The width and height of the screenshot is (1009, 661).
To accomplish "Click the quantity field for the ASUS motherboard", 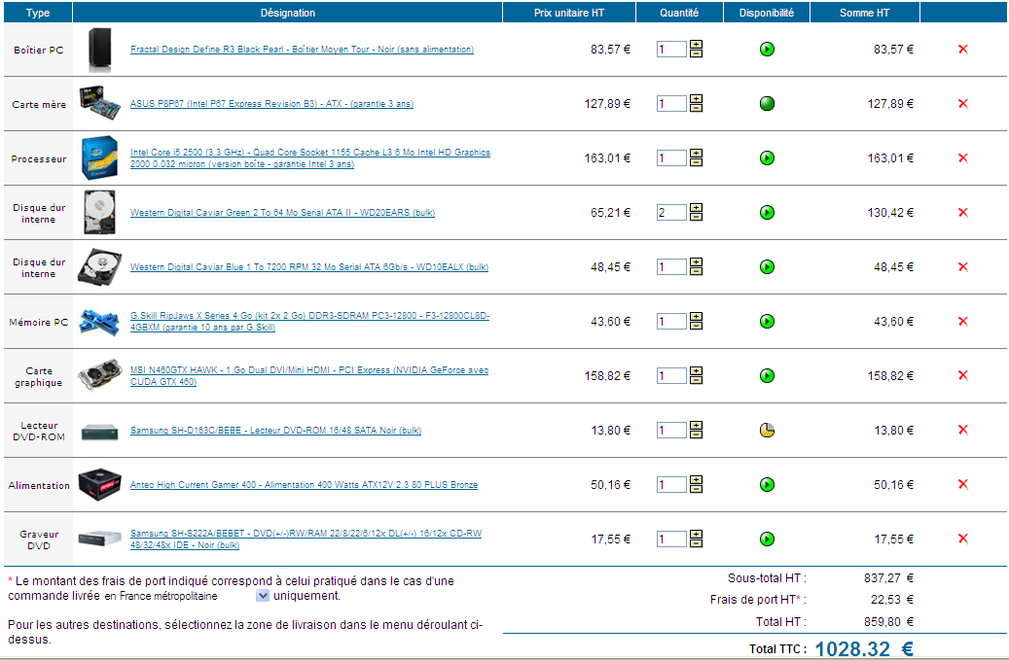I will click(x=671, y=104).
